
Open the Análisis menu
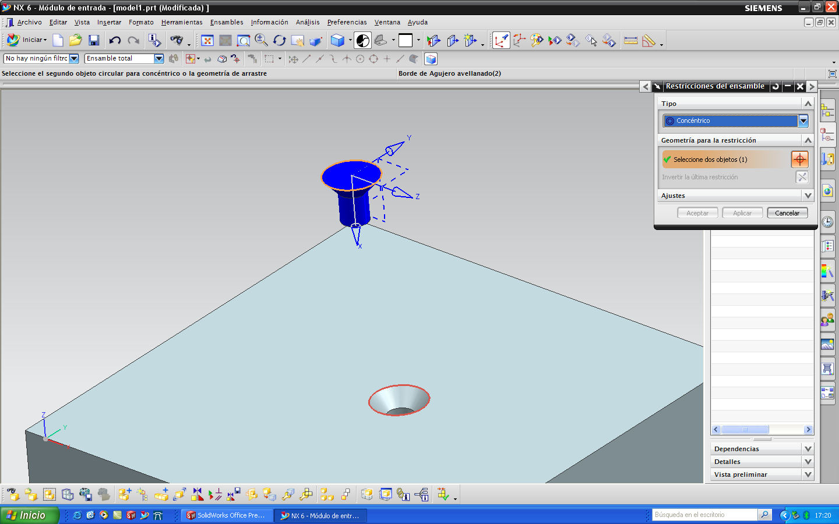tap(308, 22)
